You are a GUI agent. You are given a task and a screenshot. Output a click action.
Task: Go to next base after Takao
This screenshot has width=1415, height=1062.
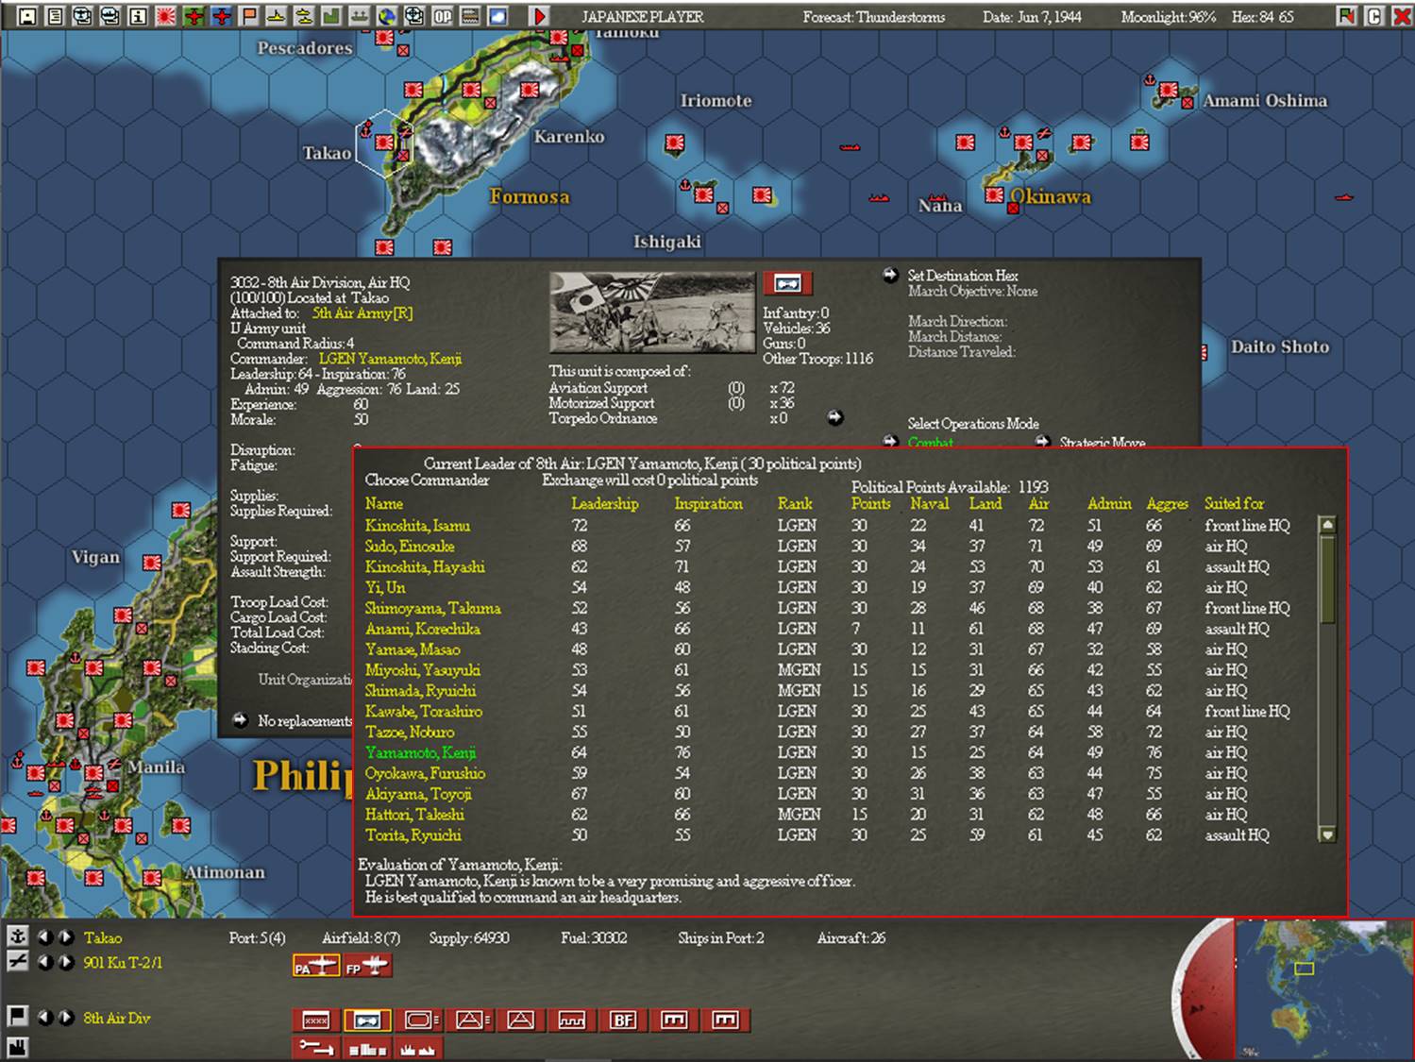pyautogui.click(x=66, y=936)
